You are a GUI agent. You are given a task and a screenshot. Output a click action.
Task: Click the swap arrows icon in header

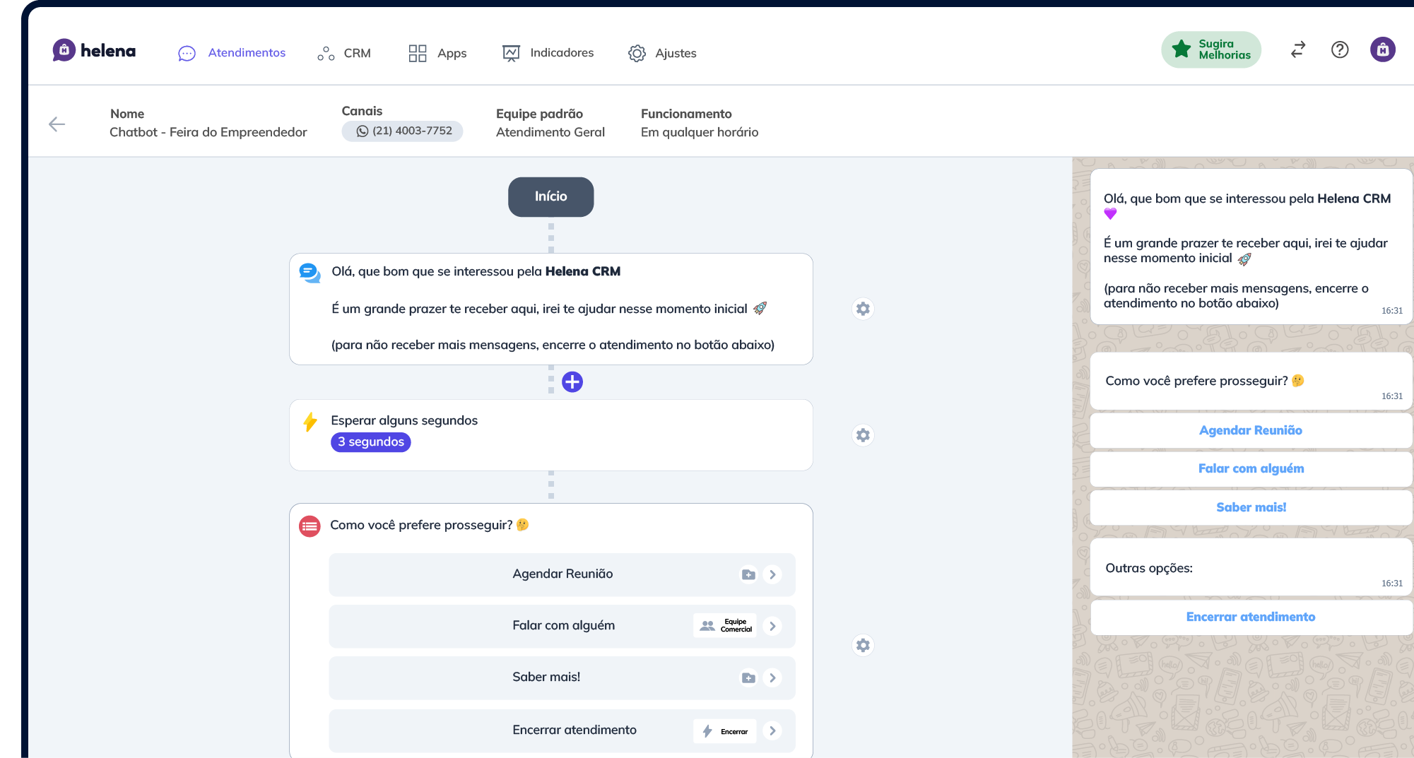coord(1298,49)
